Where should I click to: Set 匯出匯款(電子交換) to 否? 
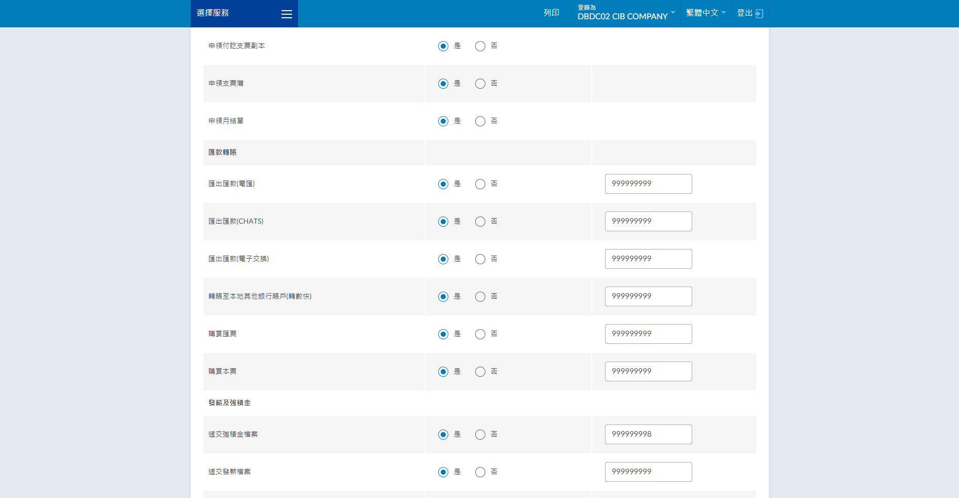[480, 259]
